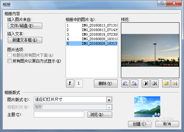Move selected picture up in list
The image size is (184, 132).
[x=70, y=83]
